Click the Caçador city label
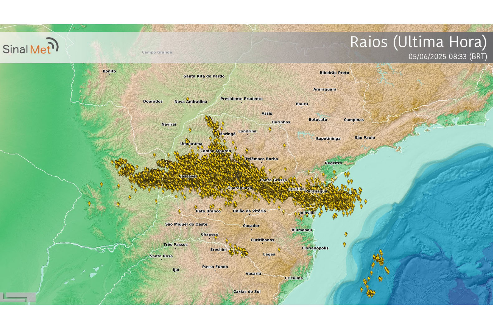The width and height of the screenshot is (493, 329). click(x=251, y=226)
